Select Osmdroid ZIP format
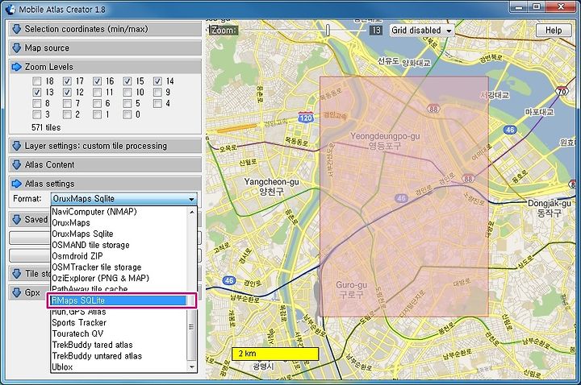The width and height of the screenshot is (581, 385). point(119,256)
